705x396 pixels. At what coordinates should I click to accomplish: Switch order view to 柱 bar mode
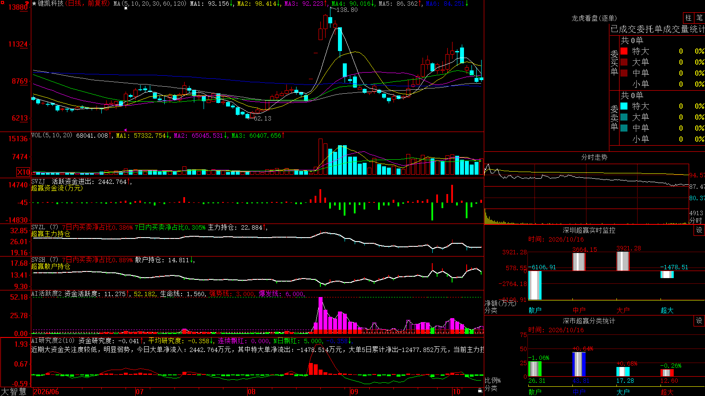coord(688,18)
